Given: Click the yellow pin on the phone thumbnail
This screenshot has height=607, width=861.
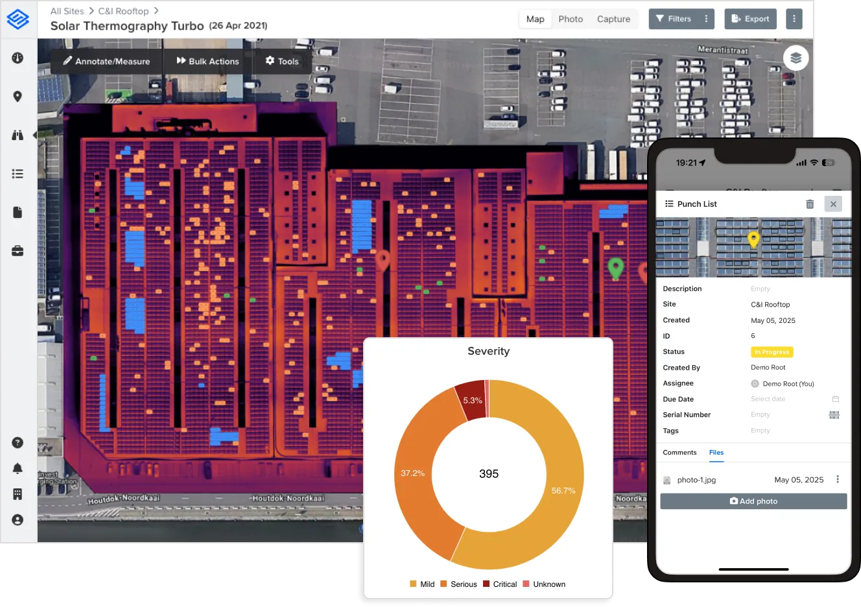Looking at the screenshot, I should [753, 239].
